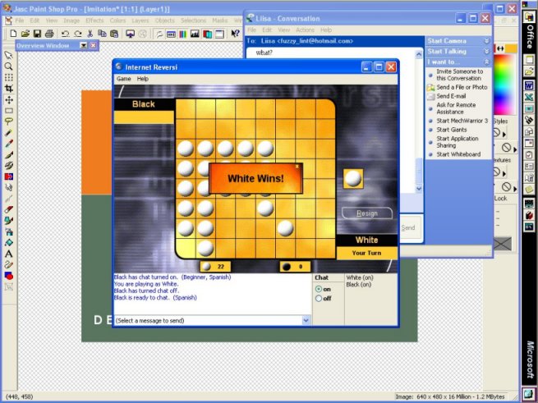
Task: Click Send a File or Photo
Action: click(x=462, y=87)
